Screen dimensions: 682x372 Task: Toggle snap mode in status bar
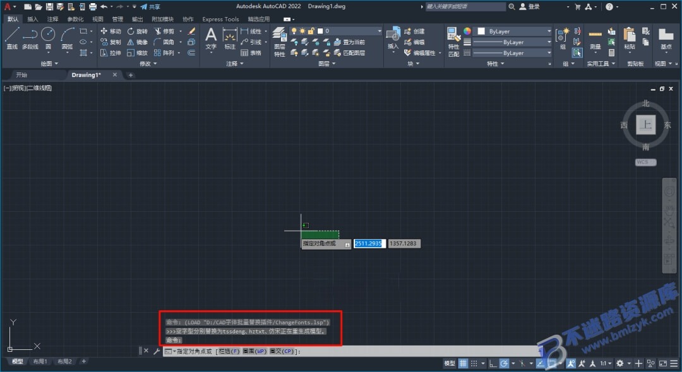pyautogui.click(x=474, y=363)
